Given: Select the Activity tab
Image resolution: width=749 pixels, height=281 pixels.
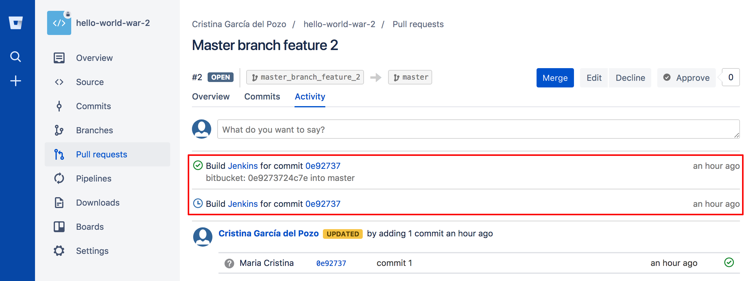Looking at the screenshot, I should click(x=310, y=96).
